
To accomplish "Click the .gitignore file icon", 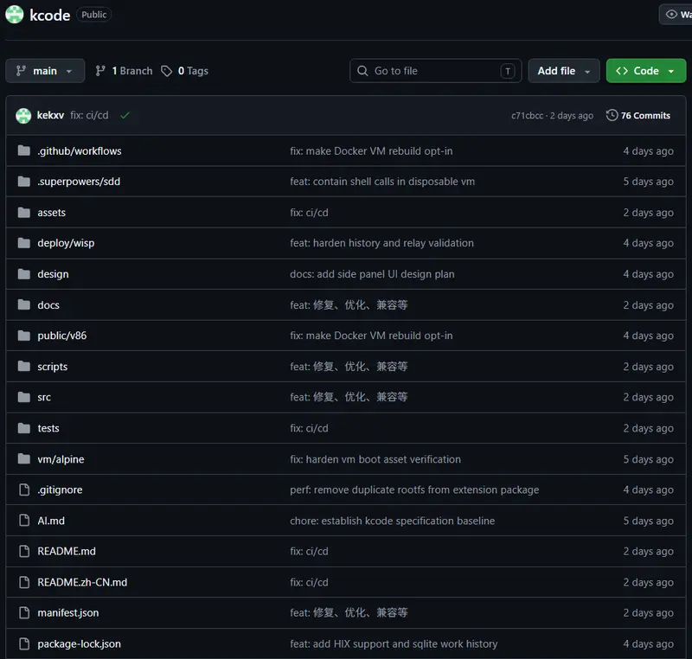I will 24,489.
